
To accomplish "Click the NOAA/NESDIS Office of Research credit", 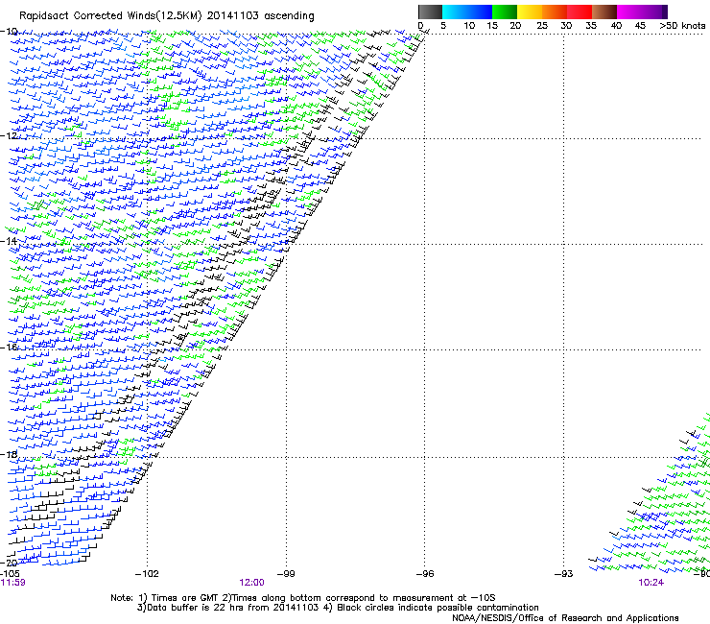I will [565, 617].
